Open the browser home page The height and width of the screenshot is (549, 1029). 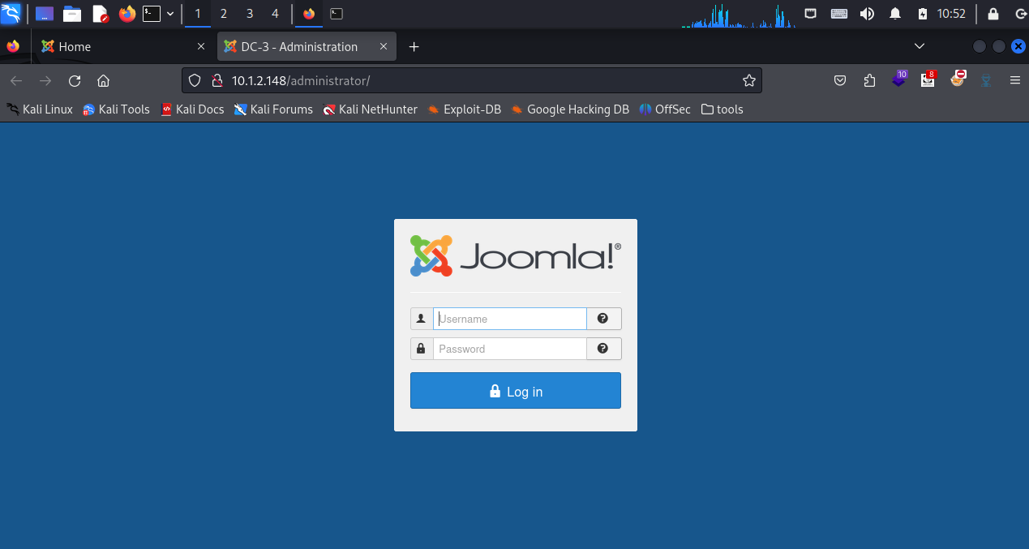tap(103, 80)
